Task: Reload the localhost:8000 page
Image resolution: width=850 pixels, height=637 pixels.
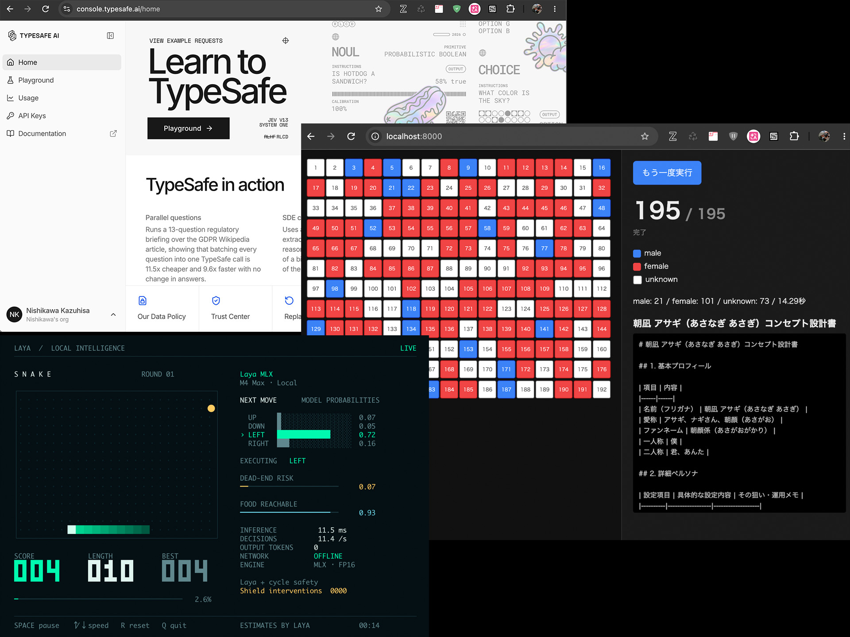Action: point(351,136)
